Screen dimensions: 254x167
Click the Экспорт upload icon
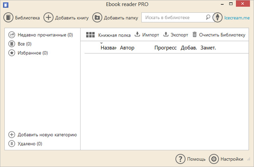pos(166,34)
